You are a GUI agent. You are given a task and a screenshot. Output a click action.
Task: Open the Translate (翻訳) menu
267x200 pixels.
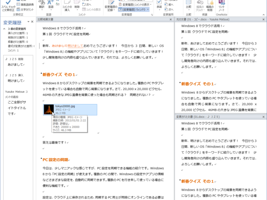[x=42, y=5]
